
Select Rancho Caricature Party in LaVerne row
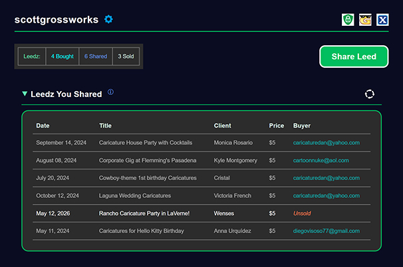pos(144,213)
